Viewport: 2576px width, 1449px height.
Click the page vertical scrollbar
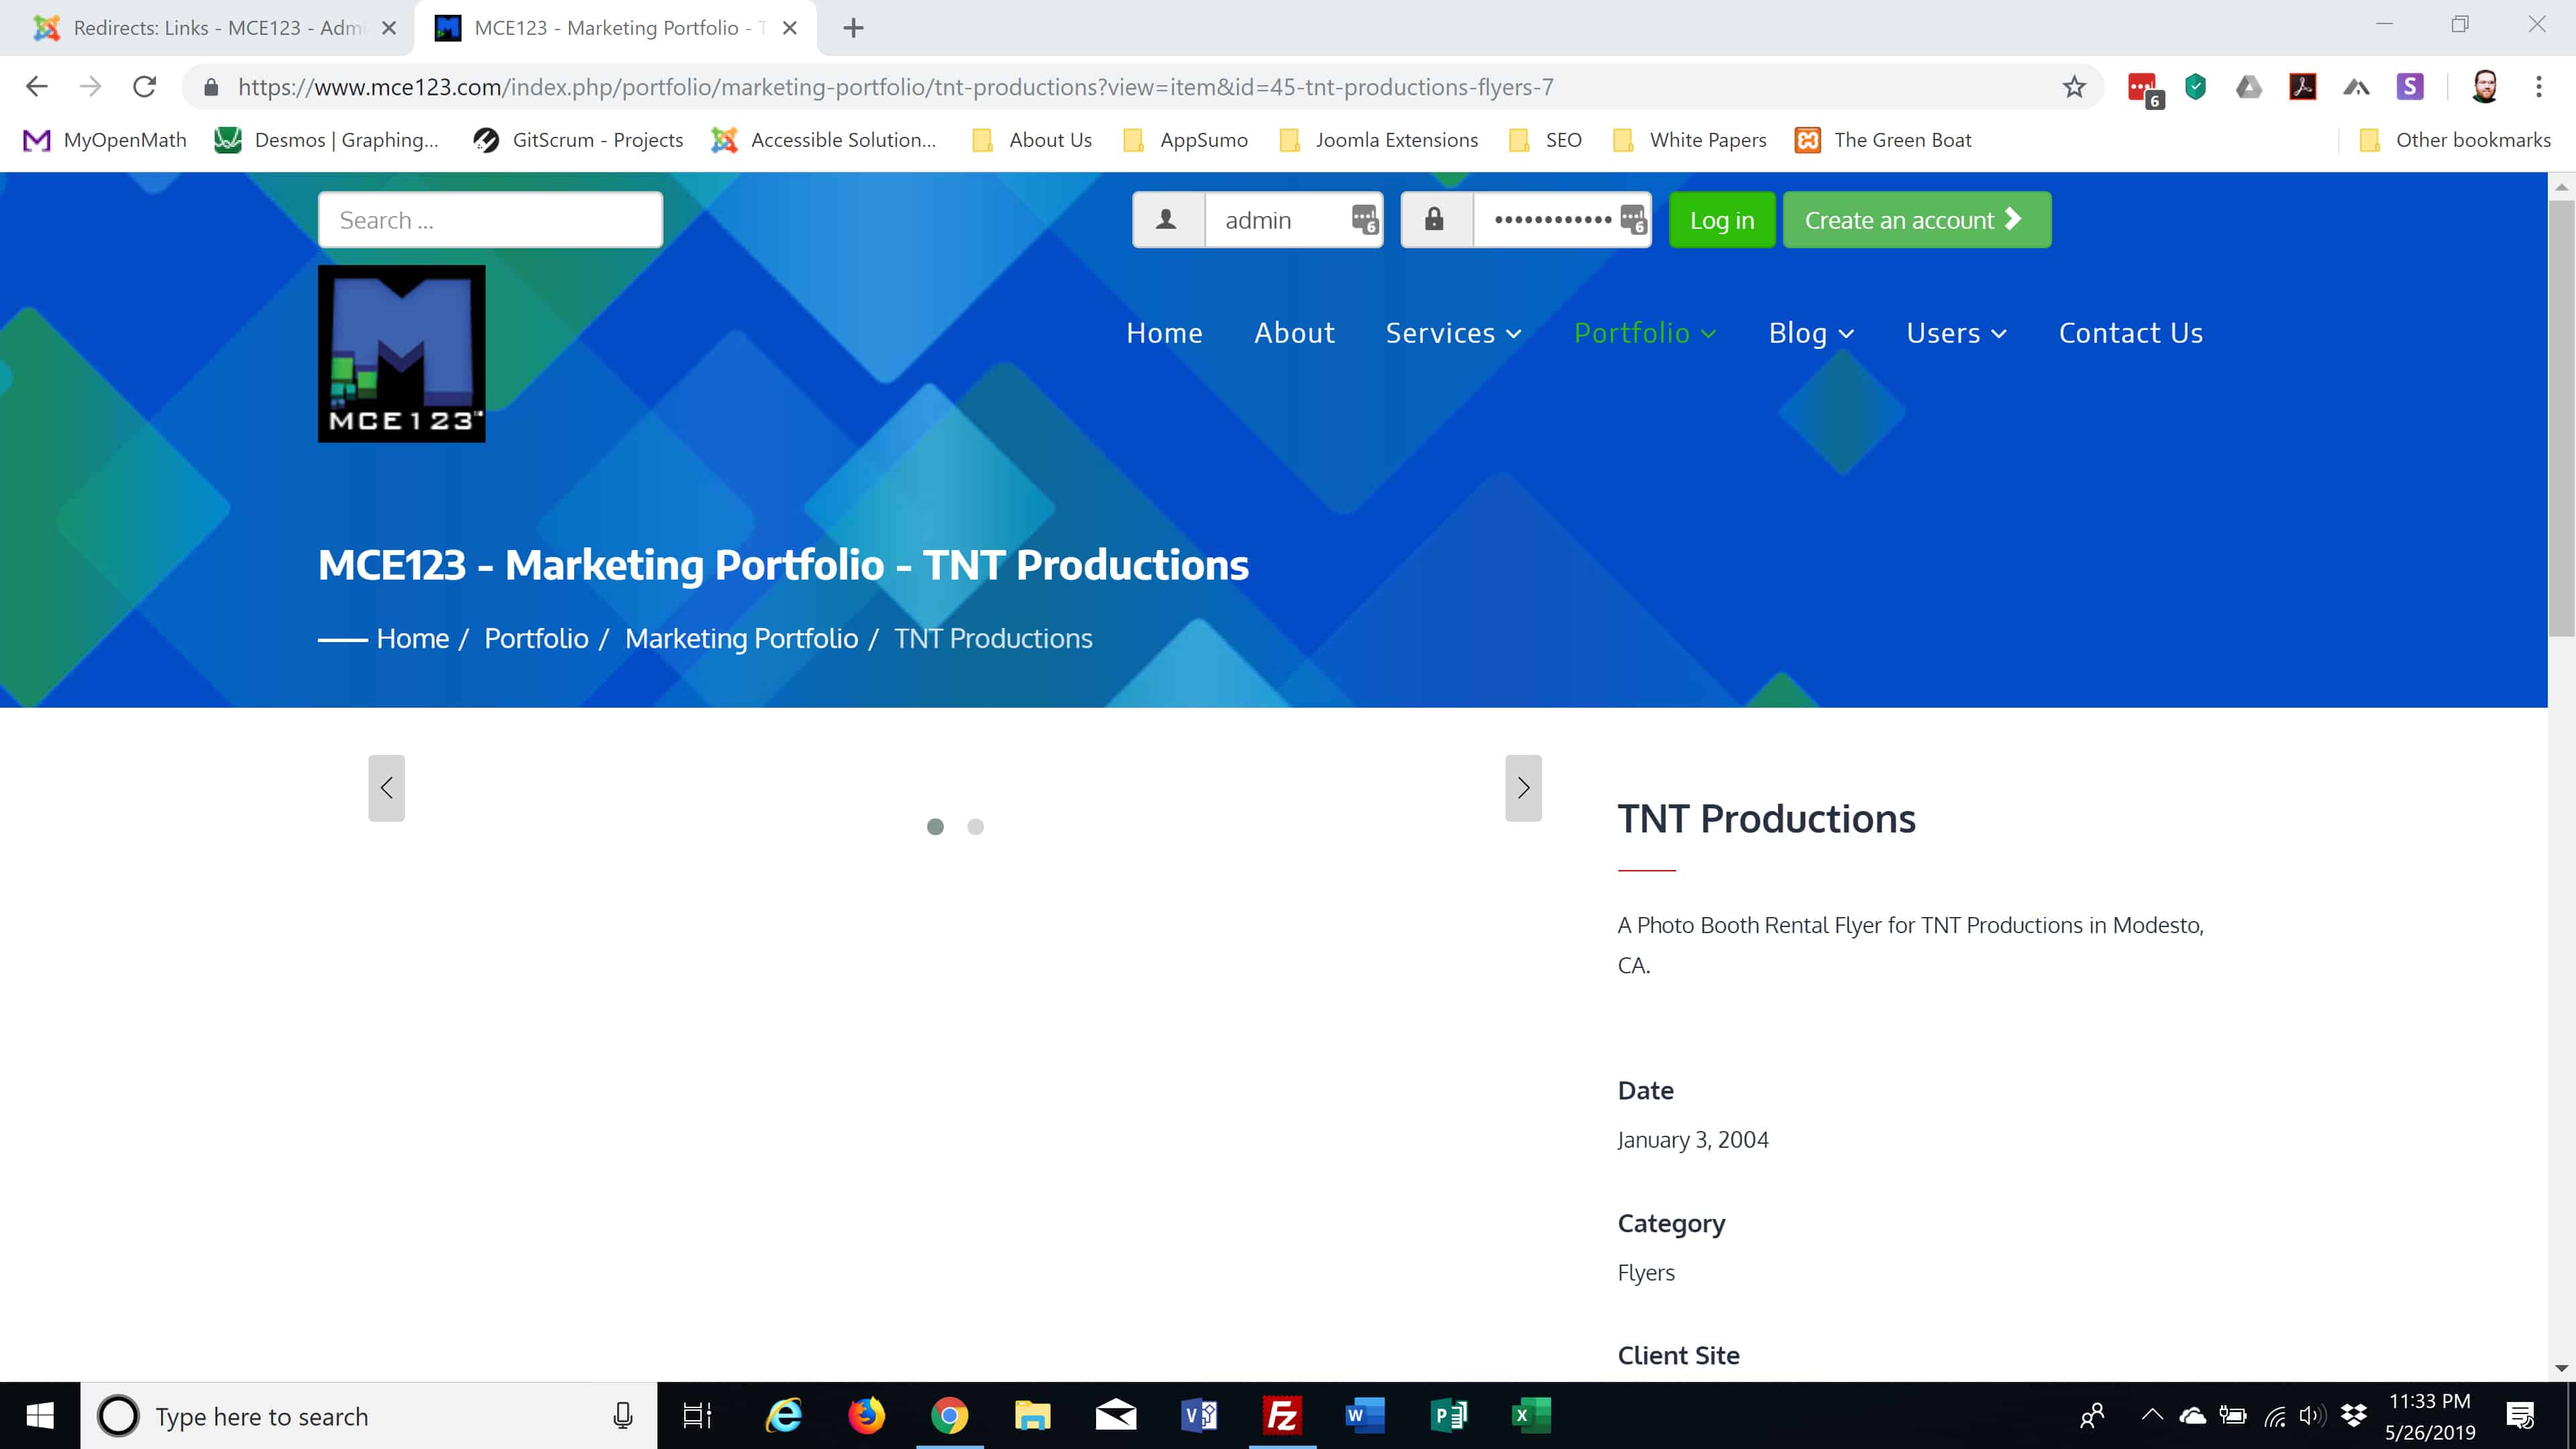pyautogui.click(x=2561, y=418)
